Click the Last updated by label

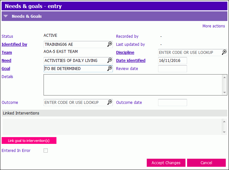coord(130,44)
